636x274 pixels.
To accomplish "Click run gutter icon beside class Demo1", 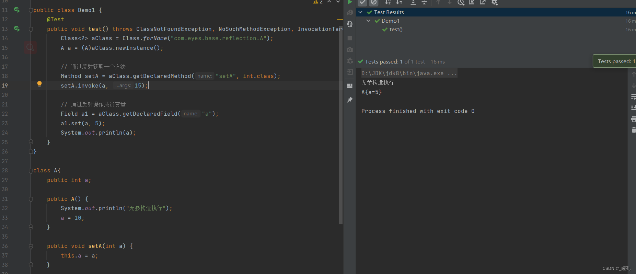I will (17, 10).
